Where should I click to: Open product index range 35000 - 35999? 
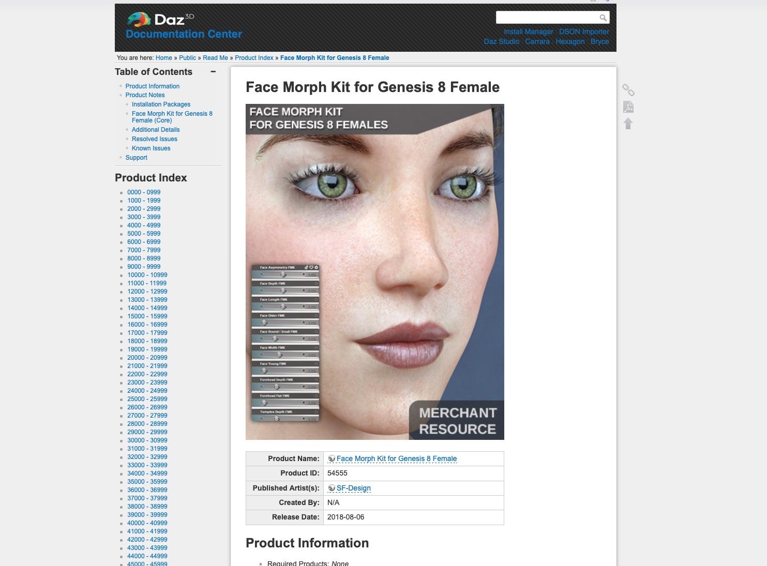click(x=147, y=482)
